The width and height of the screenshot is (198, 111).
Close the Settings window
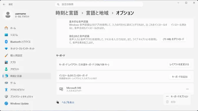[x=194, y=3]
